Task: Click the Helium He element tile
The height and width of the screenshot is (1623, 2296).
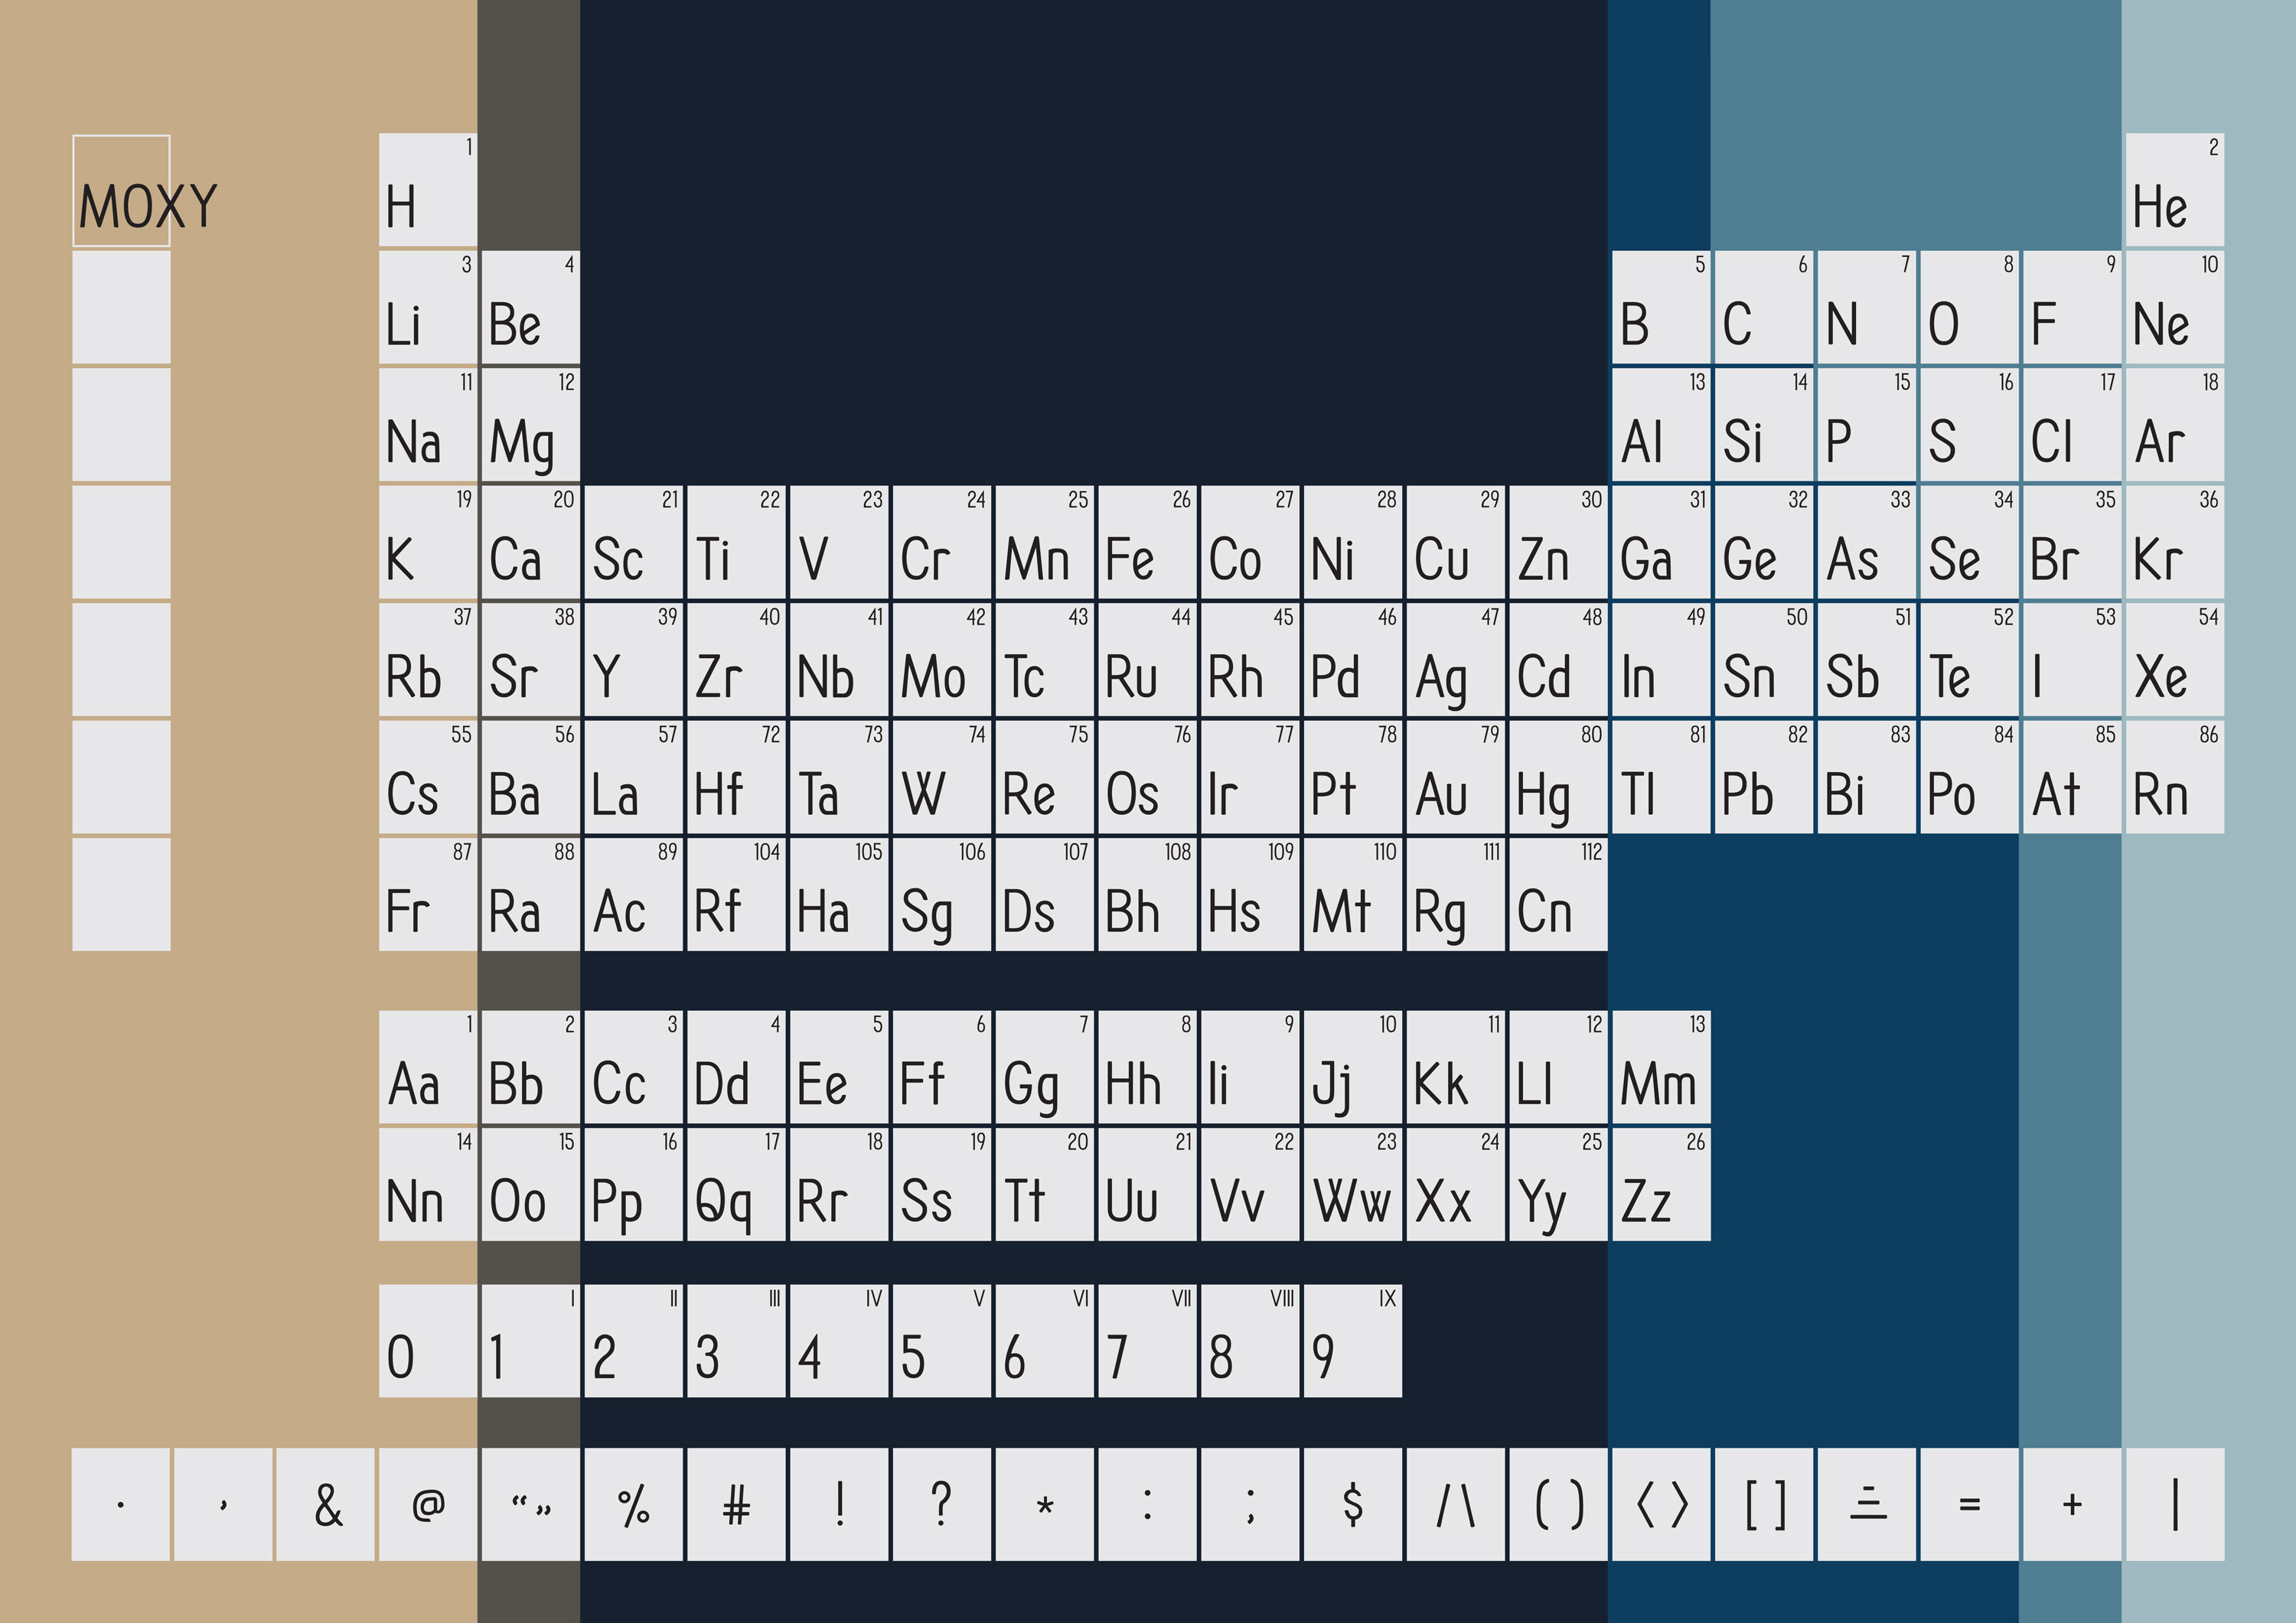Action: [2174, 190]
